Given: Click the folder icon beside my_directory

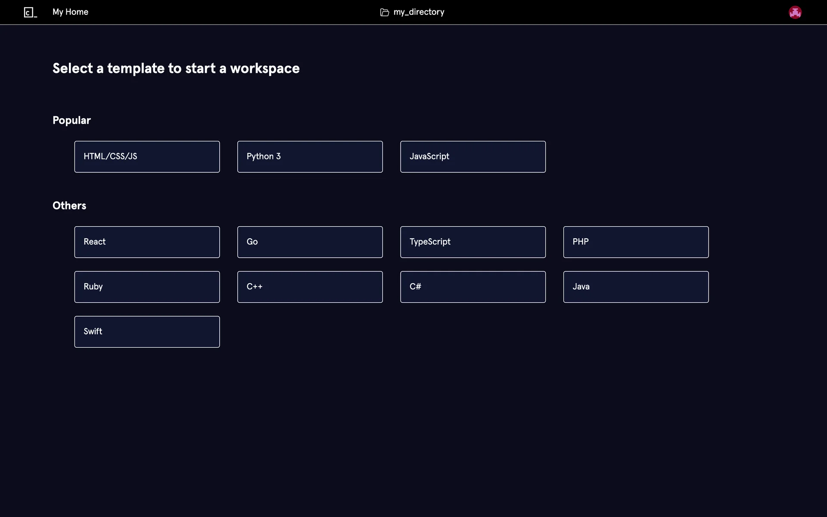Looking at the screenshot, I should (384, 12).
